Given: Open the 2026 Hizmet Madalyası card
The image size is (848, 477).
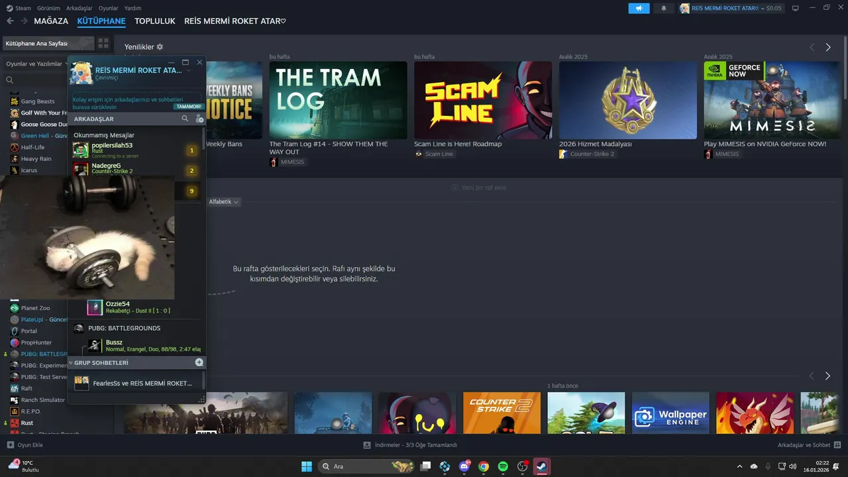Looking at the screenshot, I should [x=628, y=100].
